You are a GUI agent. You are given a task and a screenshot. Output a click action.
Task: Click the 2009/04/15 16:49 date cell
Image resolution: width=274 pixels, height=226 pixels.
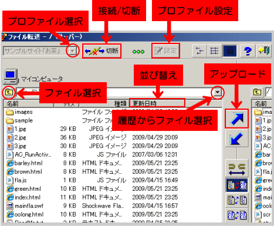tap(155, 180)
